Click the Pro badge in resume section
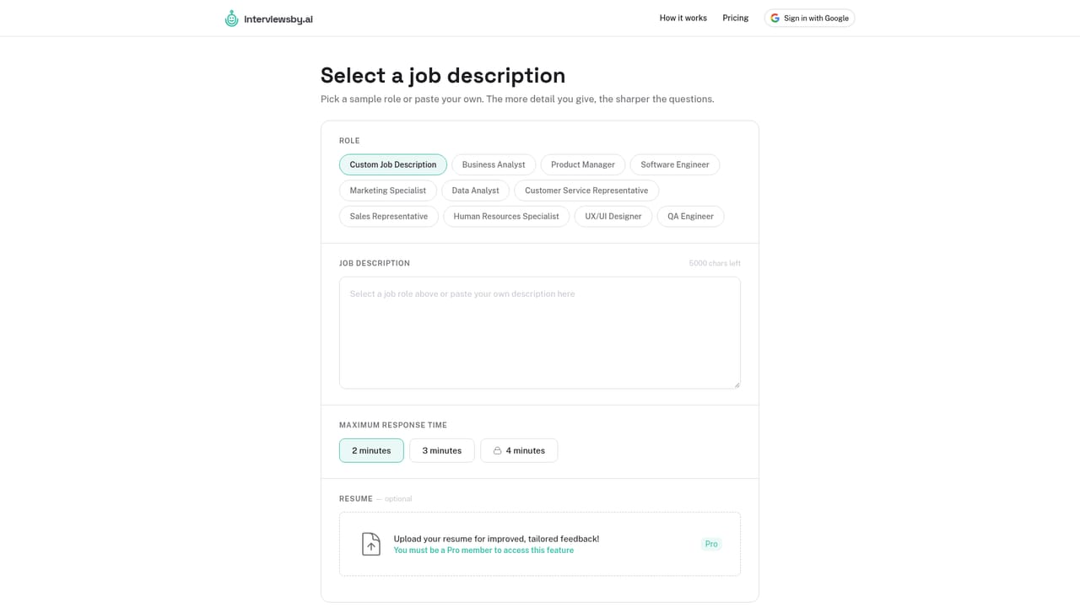The height and width of the screenshot is (607, 1080). 711,544
